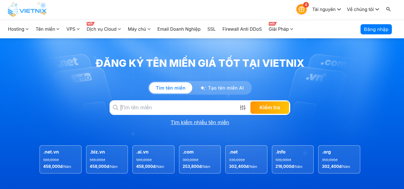404x189 pixels.
Task: Switch to the Tìm tên miền tab
Action: 171,88
